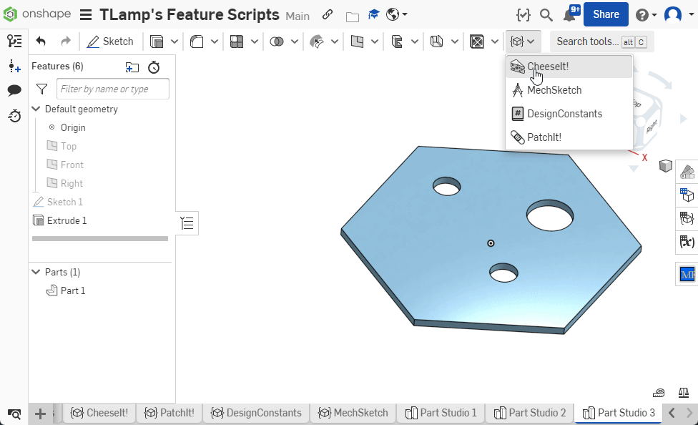Image resolution: width=698 pixels, height=425 pixels.
Task: Choose CheeseIt! from custom features menu
Action: tap(569, 67)
